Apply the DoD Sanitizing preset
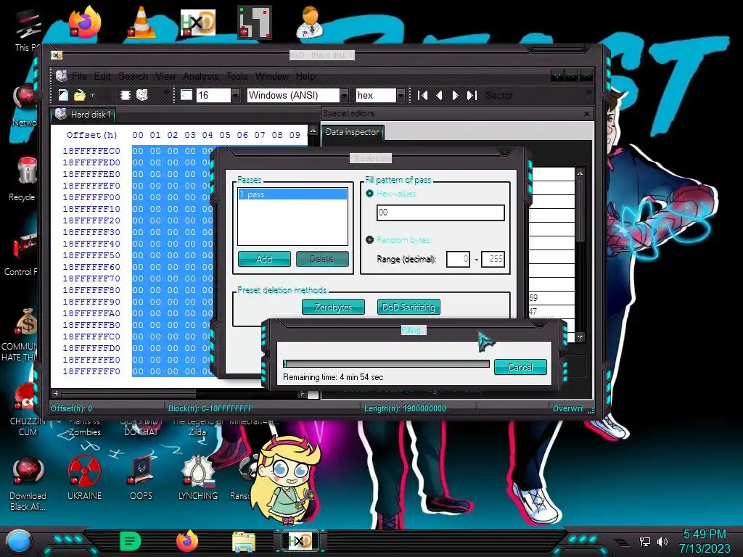Image resolution: width=743 pixels, height=557 pixels. pyautogui.click(x=409, y=307)
